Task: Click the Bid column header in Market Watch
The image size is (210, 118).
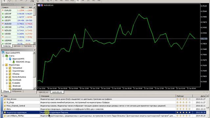Action: pos(21,7)
